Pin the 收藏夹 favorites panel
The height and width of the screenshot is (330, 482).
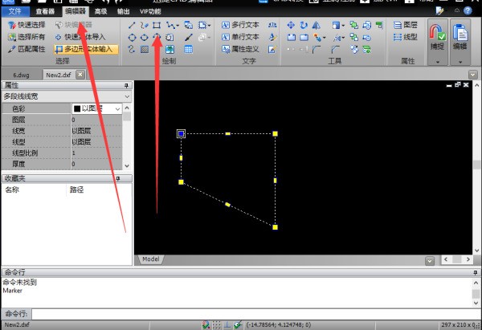118,178
